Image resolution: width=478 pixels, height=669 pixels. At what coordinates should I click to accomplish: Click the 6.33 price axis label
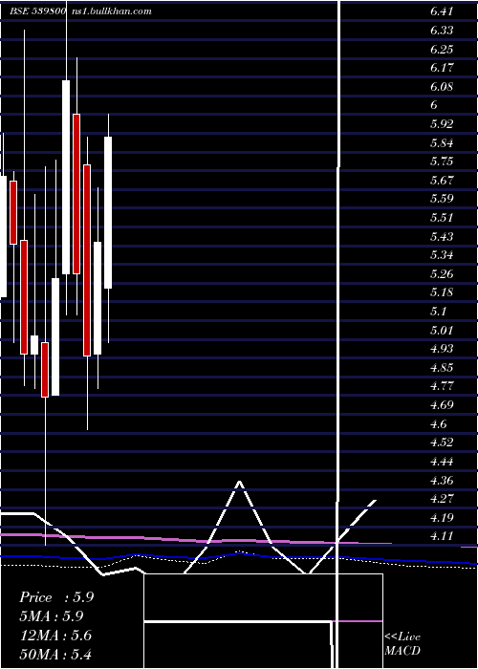coord(442,31)
